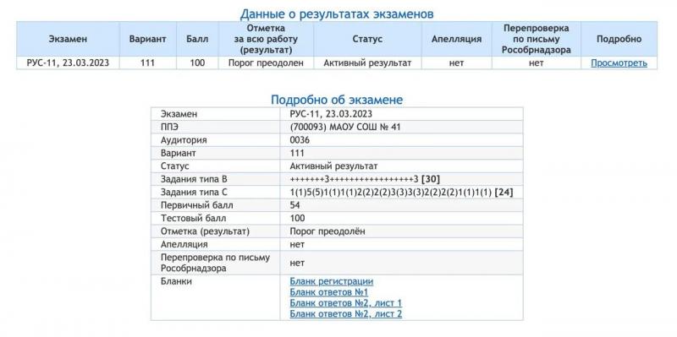Viewport: 677px width, 337px height.
Task: Open Бланк ответов №2, лист 2
Action: [x=346, y=313]
